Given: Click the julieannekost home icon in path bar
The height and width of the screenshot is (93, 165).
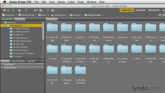Looking at the screenshot, I should pyautogui.click(x=52, y=15).
